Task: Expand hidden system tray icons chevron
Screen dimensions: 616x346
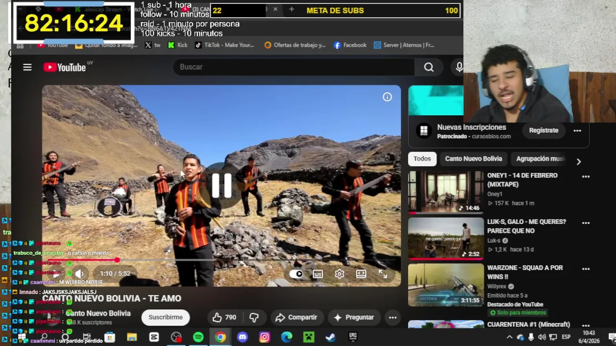Action: (509, 337)
